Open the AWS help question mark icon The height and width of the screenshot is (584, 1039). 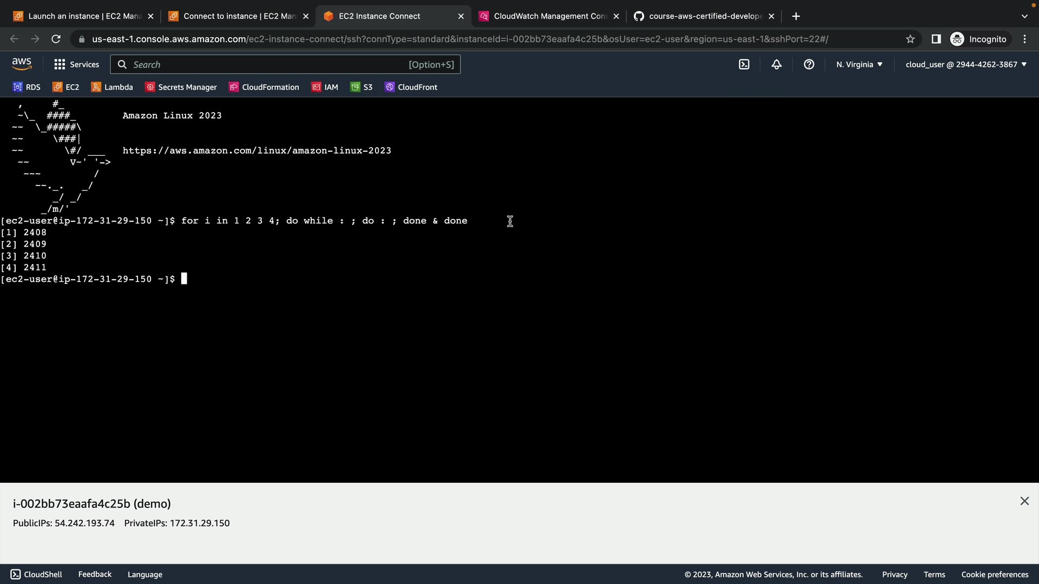pyautogui.click(x=809, y=64)
